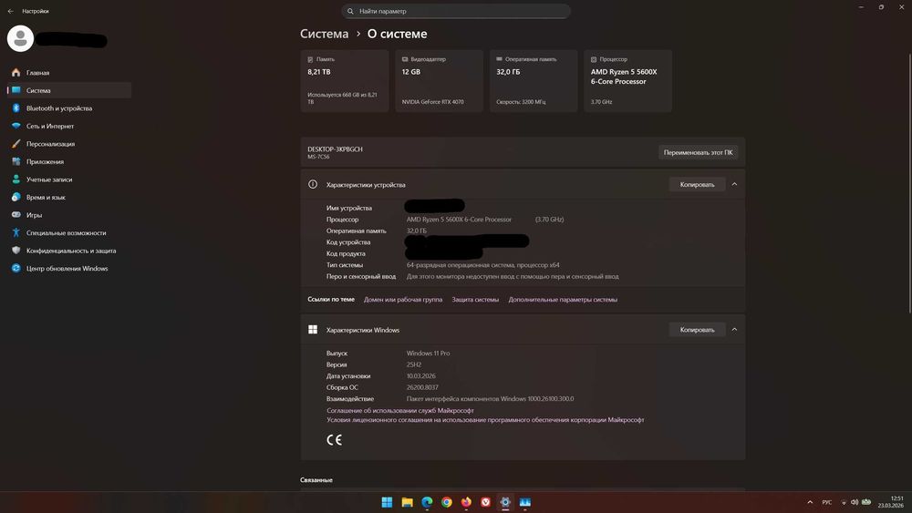This screenshot has width=912, height=513.
Task: Open the Видеоадаптер 12 GB card
Action: (x=440, y=81)
